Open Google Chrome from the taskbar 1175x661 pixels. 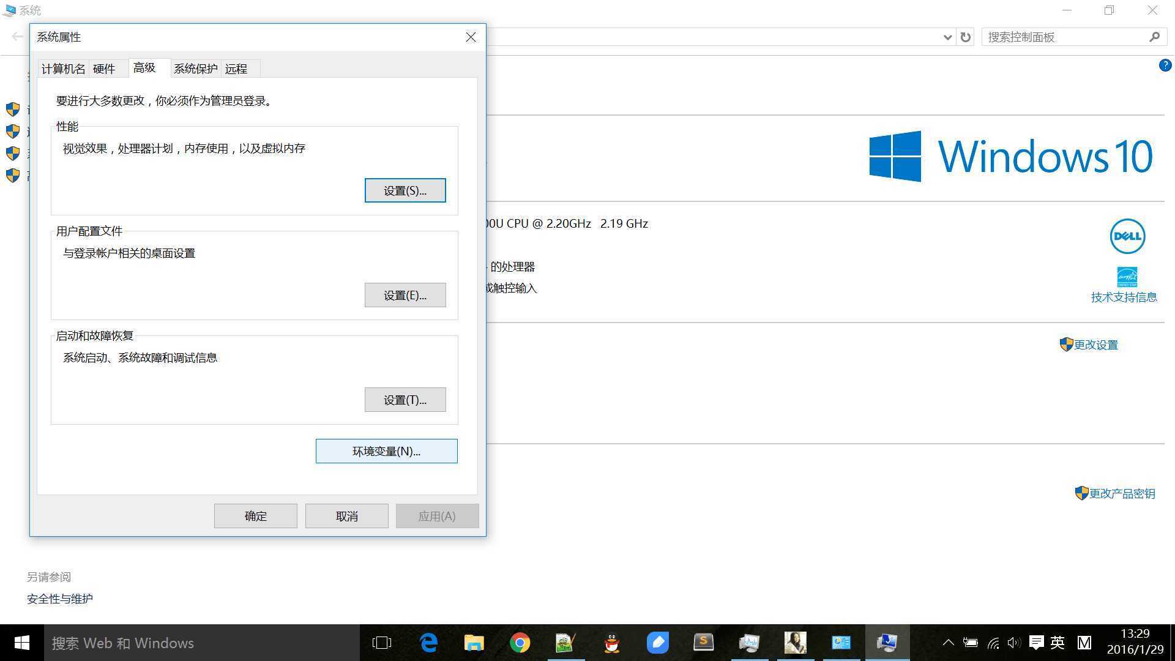click(520, 643)
